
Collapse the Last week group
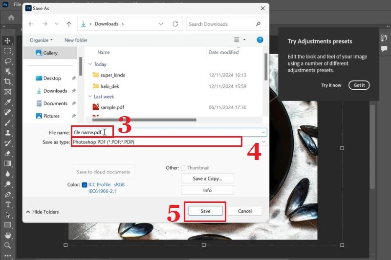click(90, 96)
